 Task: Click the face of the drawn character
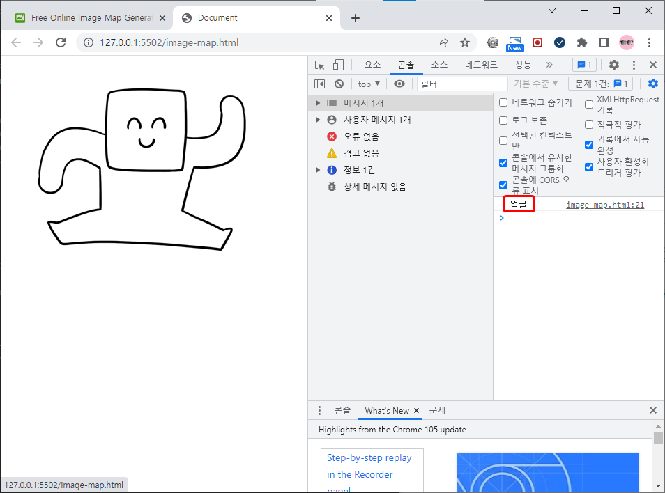coord(146,130)
